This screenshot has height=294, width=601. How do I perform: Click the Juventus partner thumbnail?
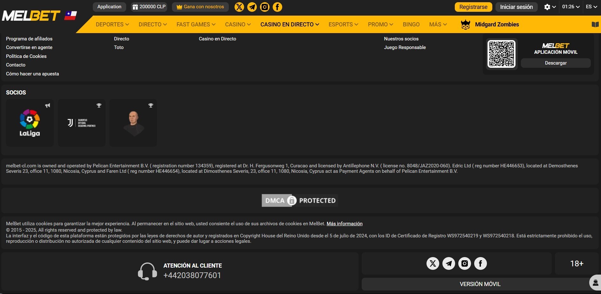coord(82,123)
